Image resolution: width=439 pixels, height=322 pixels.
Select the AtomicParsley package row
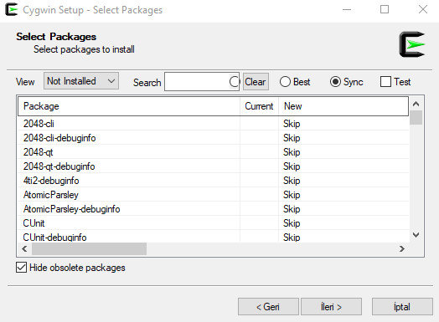pyautogui.click(x=213, y=195)
